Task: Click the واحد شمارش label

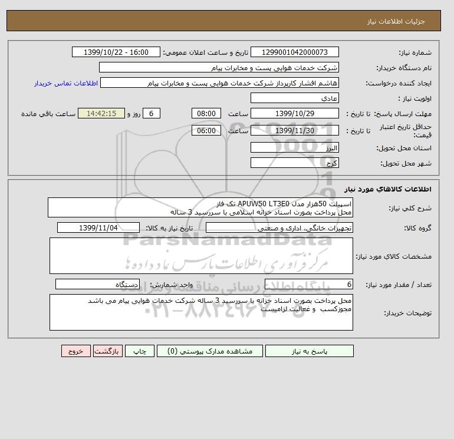Action: 172,285
